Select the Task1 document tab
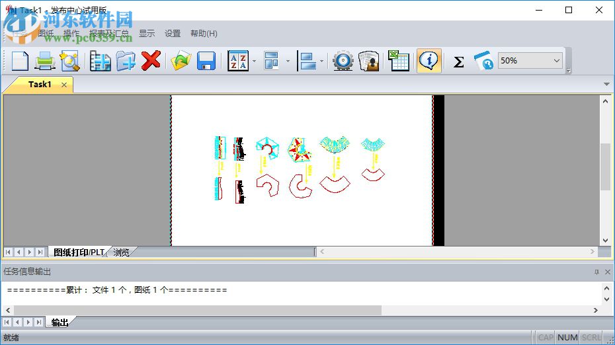 pos(40,85)
